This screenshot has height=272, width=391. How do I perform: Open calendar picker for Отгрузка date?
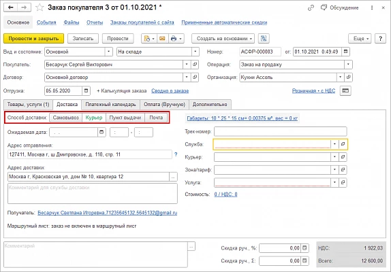pyautogui.click(x=86, y=90)
